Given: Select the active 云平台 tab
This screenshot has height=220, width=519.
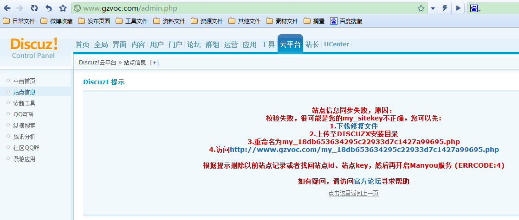Looking at the screenshot, I should (x=290, y=44).
